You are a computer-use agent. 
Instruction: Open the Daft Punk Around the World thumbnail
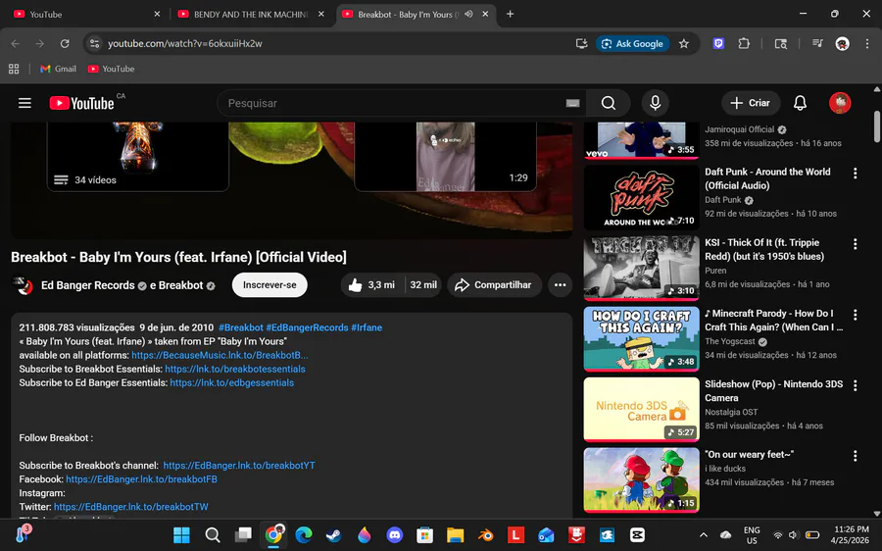641,197
